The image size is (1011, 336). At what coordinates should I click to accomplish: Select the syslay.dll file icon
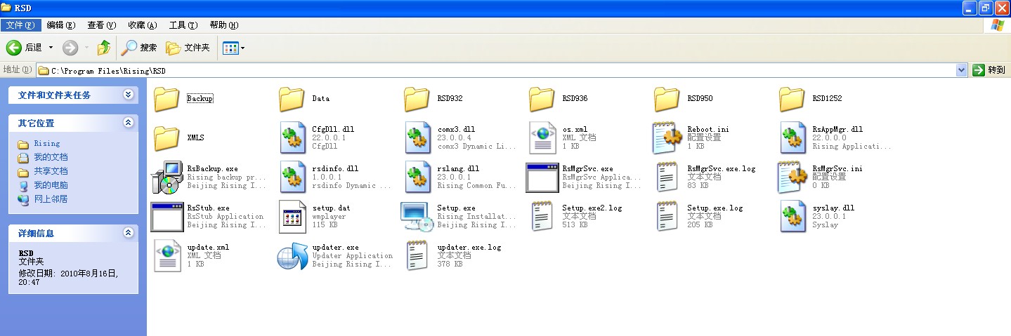click(x=792, y=217)
